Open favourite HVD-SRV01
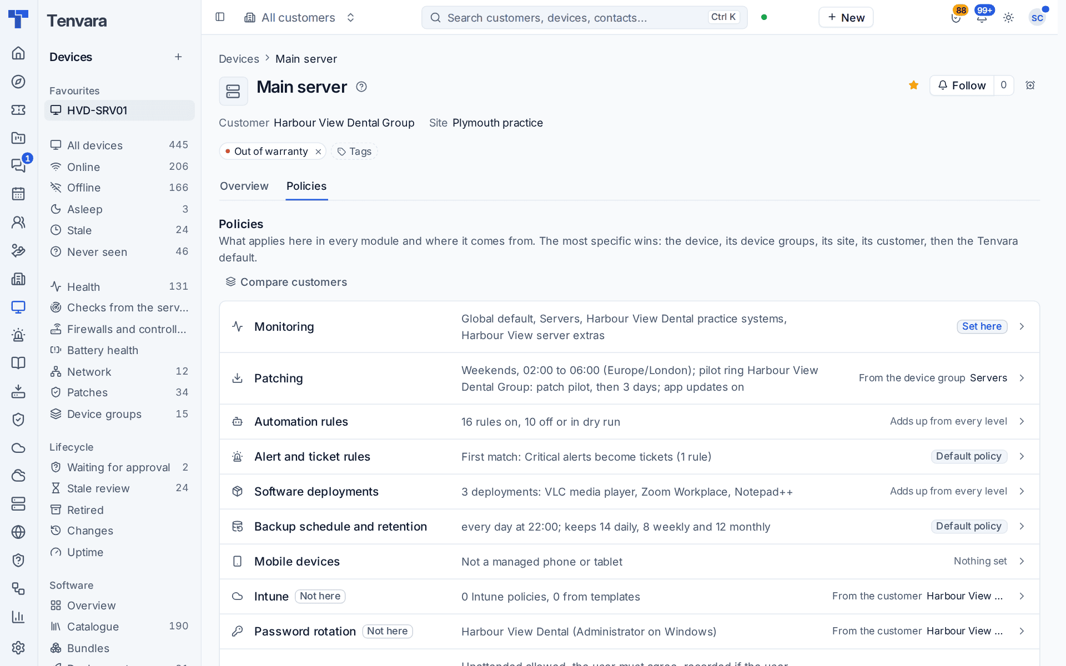1066x666 pixels. 119,110
